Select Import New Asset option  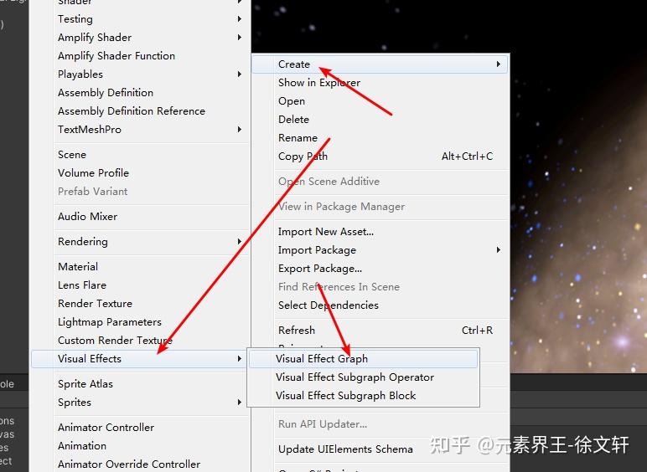click(x=379, y=232)
